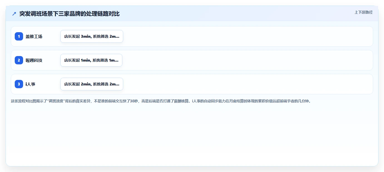The height and width of the screenshot is (172, 384).
Task: Click the title 突发调班场景下三家品牌的处理链路对比
Action: [70, 14]
